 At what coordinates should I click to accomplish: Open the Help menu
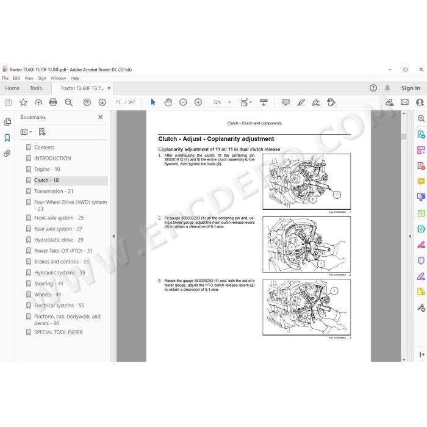[75, 78]
